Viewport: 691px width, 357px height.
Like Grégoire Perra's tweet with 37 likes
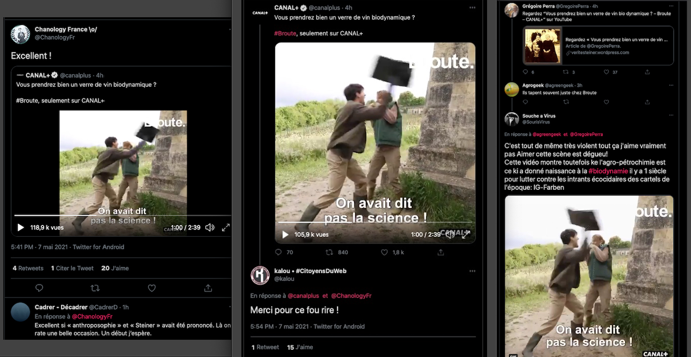coord(607,72)
